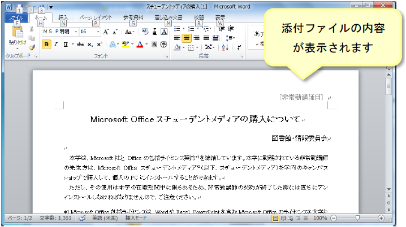Image resolution: width=406 pixels, height=227 pixels.
Task: Click the Distributed alignment icon
Action: pyautogui.click(x=215, y=38)
